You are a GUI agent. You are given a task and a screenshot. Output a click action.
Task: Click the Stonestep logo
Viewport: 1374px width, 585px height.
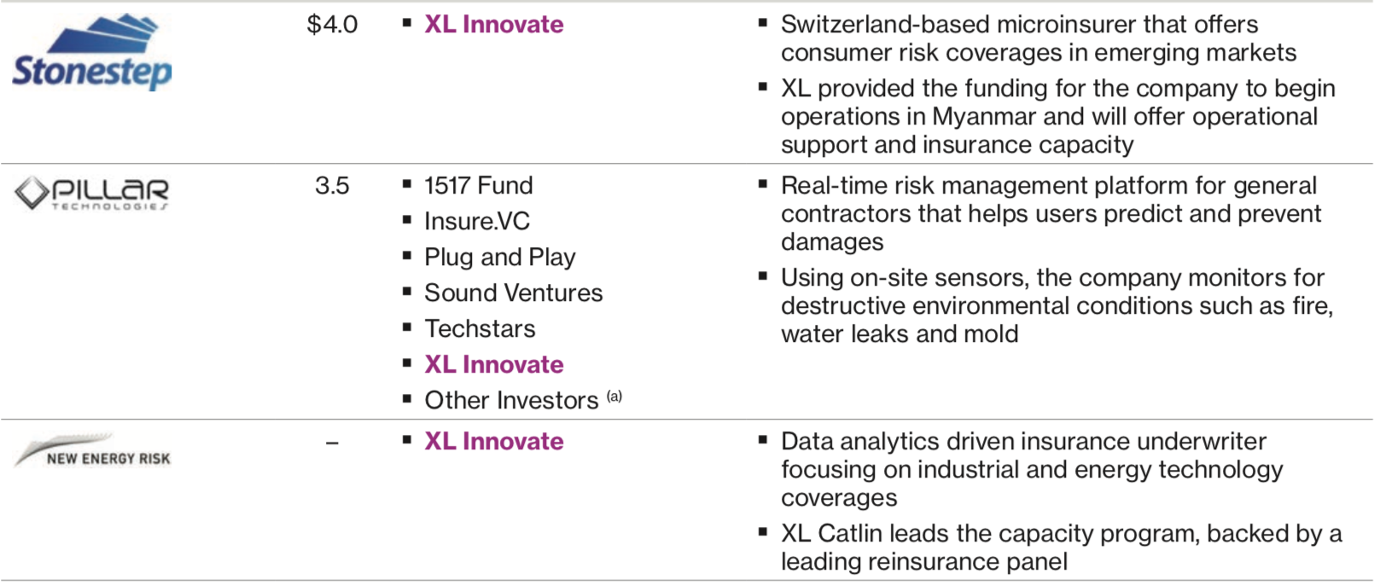coord(92,53)
